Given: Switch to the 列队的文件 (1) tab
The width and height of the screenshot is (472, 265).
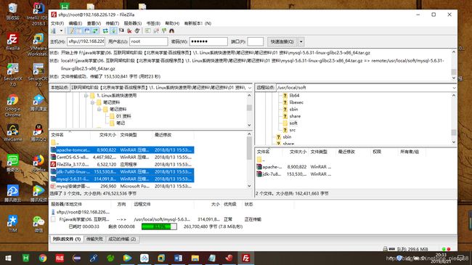Looking at the screenshot, I should (67, 239).
